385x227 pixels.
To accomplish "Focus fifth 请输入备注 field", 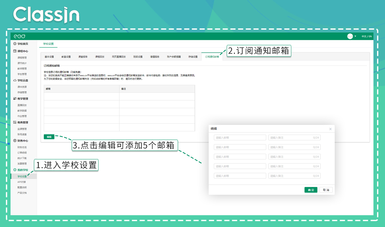I will (x=294, y=176).
